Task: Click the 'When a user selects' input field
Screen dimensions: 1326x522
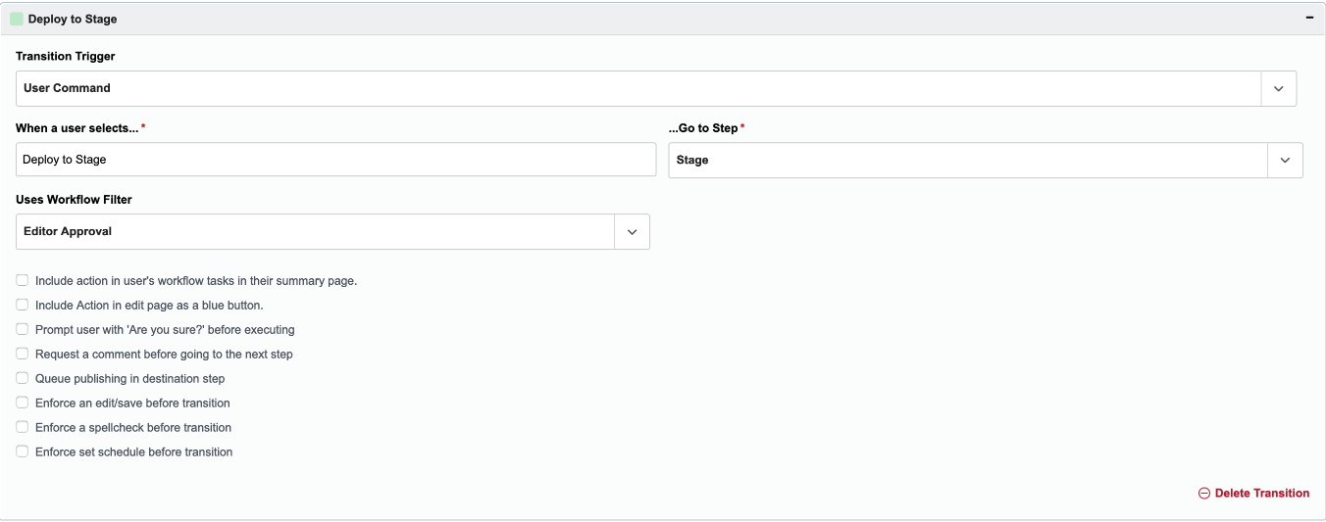Action: point(335,160)
